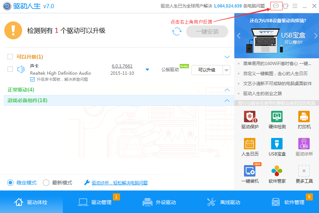This screenshot has height=213, width=319.
Task: Click the 驱动人生 logo icon
Action: point(7,6)
